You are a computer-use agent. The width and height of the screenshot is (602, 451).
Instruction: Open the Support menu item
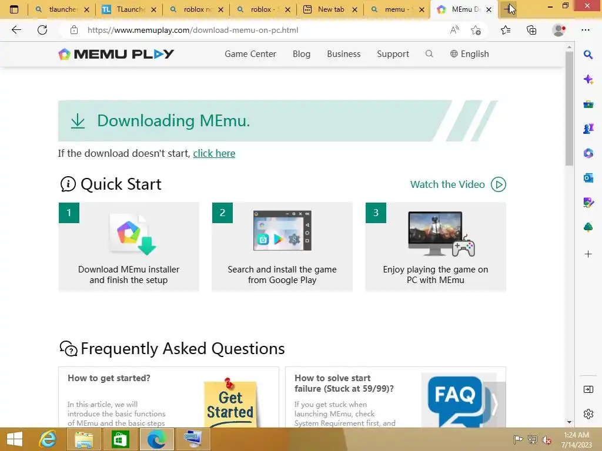(393, 54)
